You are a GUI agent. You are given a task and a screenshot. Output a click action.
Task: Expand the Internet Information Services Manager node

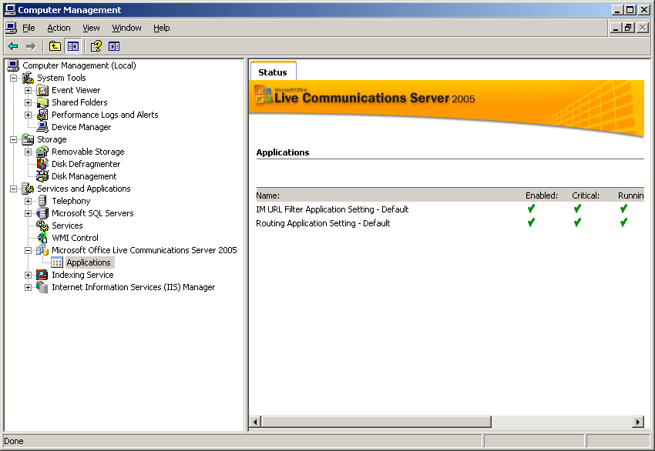[28, 287]
